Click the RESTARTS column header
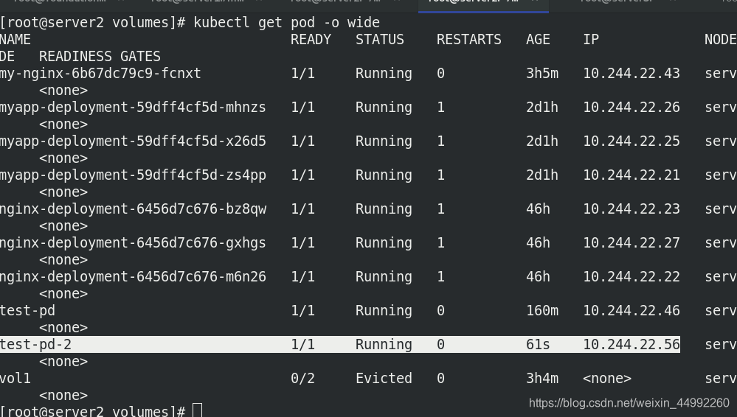This screenshot has width=737, height=417. [468, 40]
